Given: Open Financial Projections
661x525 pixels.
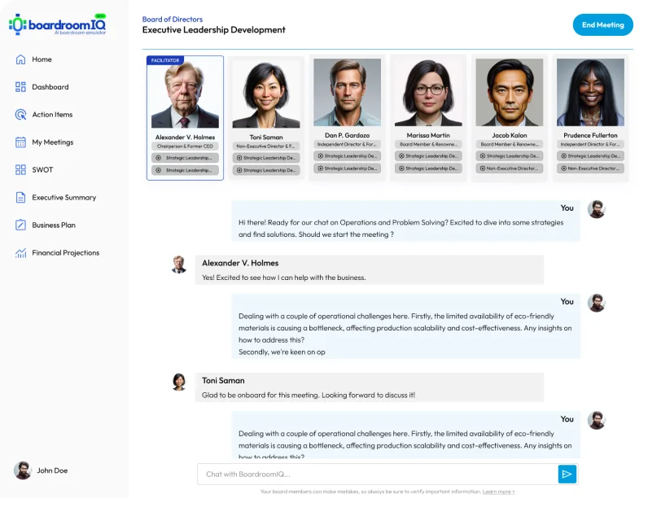Looking at the screenshot, I should pyautogui.click(x=66, y=253).
